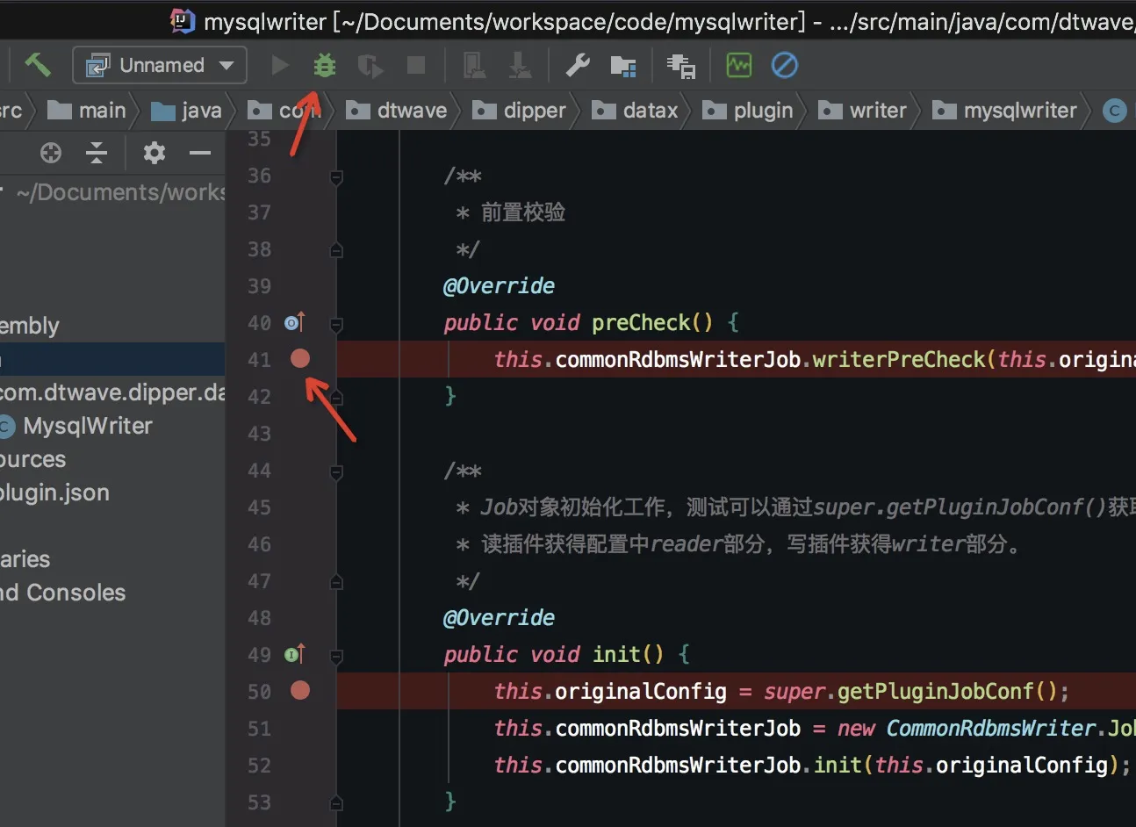This screenshot has width=1136, height=827.
Task: Select 'plugin' breadcrumb folder
Action: coord(748,111)
